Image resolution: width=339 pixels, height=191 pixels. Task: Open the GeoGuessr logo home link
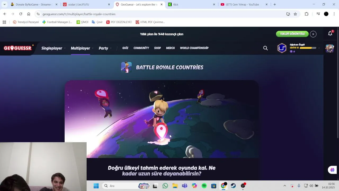pyautogui.click(x=18, y=48)
